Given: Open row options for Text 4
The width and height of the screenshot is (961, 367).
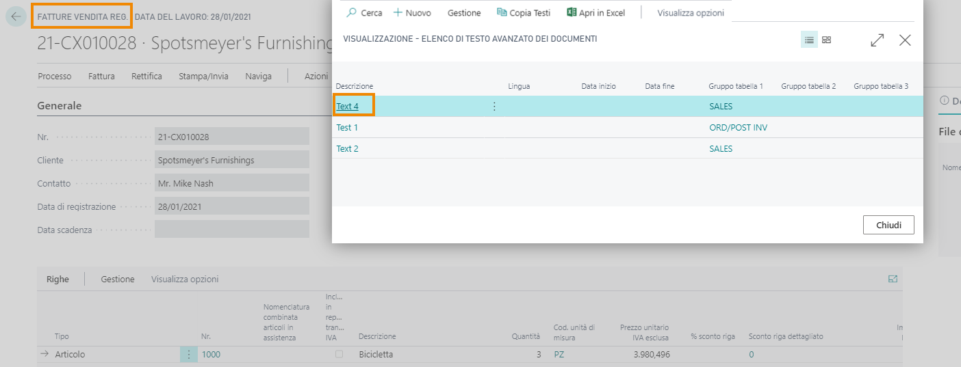Looking at the screenshot, I should click(x=494, y=107).
